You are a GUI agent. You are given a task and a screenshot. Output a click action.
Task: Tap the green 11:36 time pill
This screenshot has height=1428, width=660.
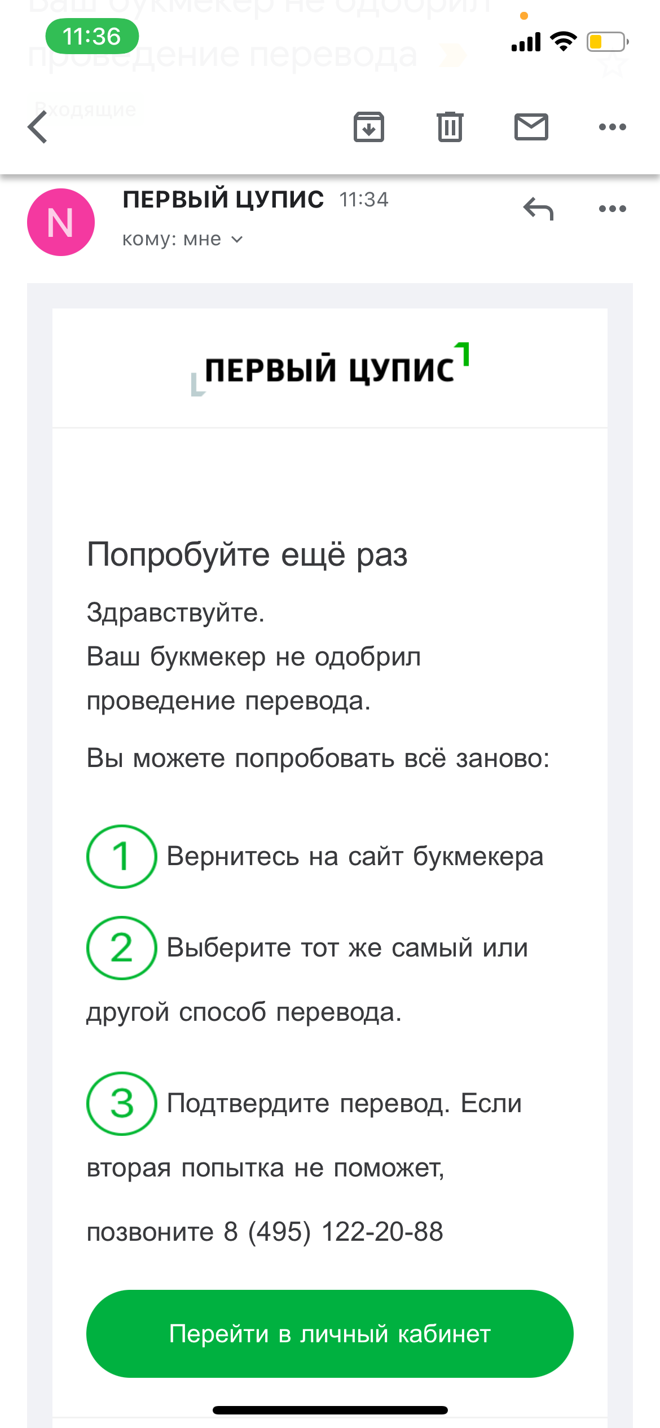pyautogui.click(x=92, y=37)
